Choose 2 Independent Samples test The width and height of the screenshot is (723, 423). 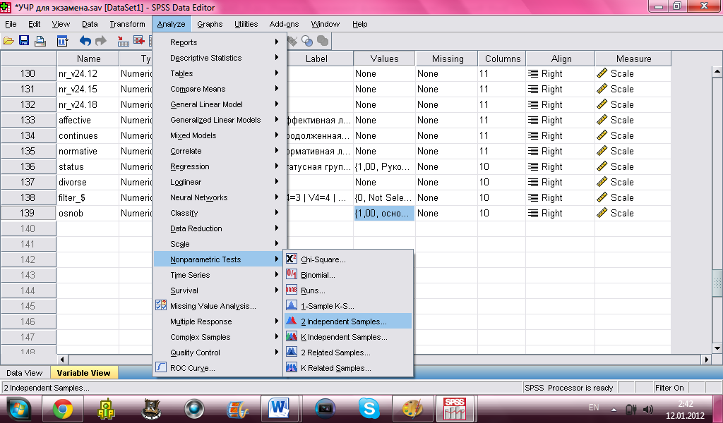pos(348,321)
